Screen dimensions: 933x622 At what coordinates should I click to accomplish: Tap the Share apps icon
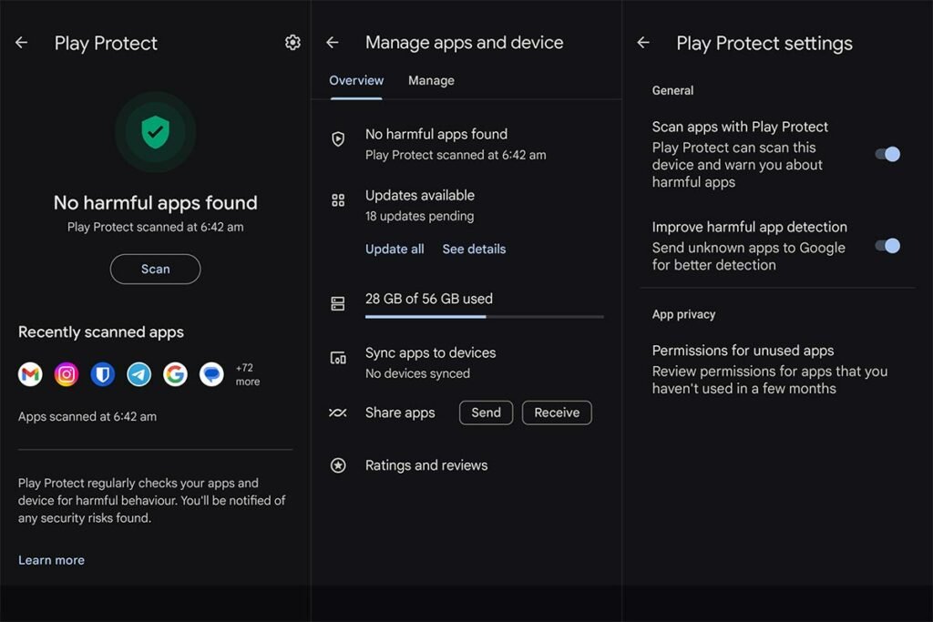click(x=338, y=413)
